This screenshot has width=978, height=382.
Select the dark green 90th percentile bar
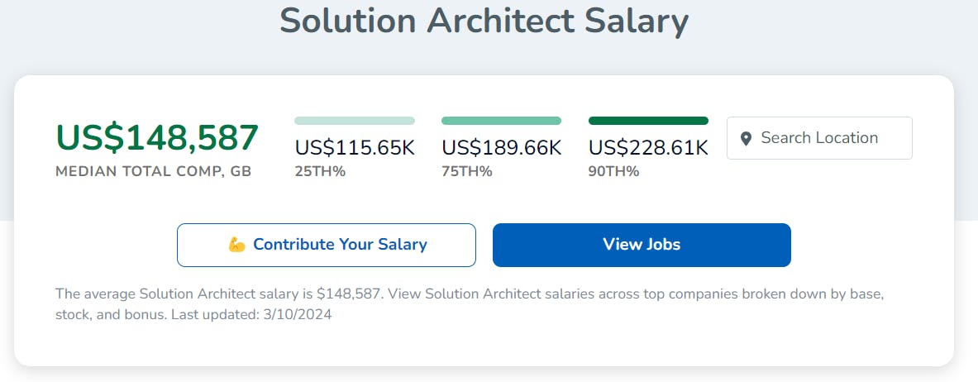[648, 121]
